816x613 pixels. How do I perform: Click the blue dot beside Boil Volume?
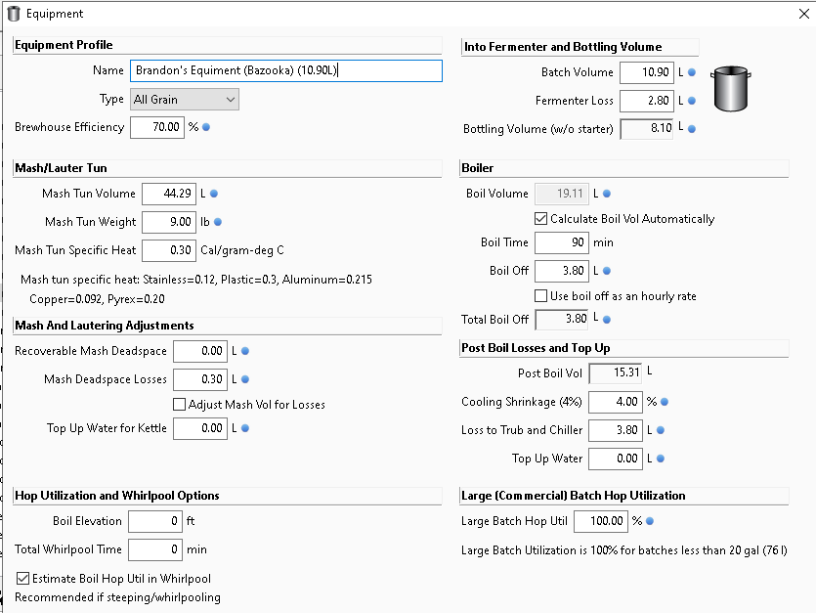coord(607,194)
